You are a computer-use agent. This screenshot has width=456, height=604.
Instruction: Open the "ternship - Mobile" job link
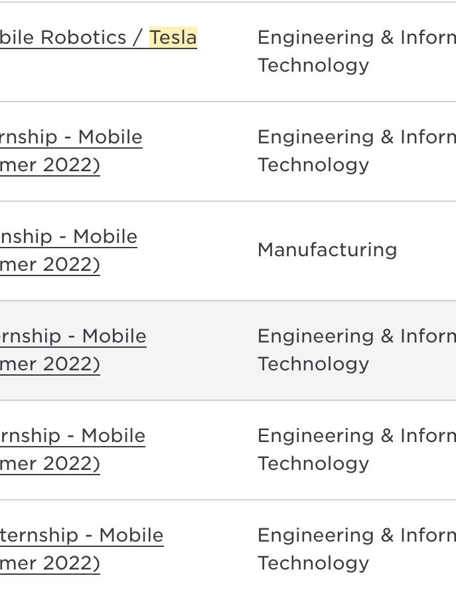point(82,535)
